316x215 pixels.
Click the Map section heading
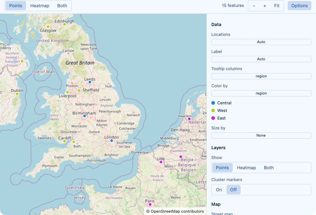pyautogui.click(x=216, y=204)
